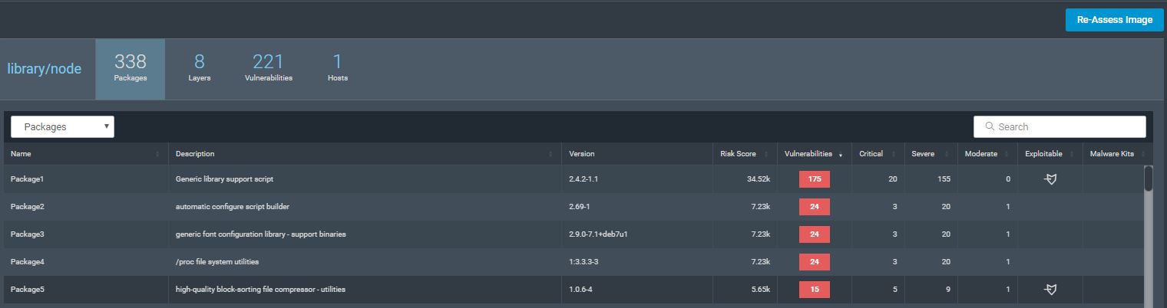This screenshot has height=308, width=1167.
Task: Sort table by Severe column
Action: click(930, 154)
